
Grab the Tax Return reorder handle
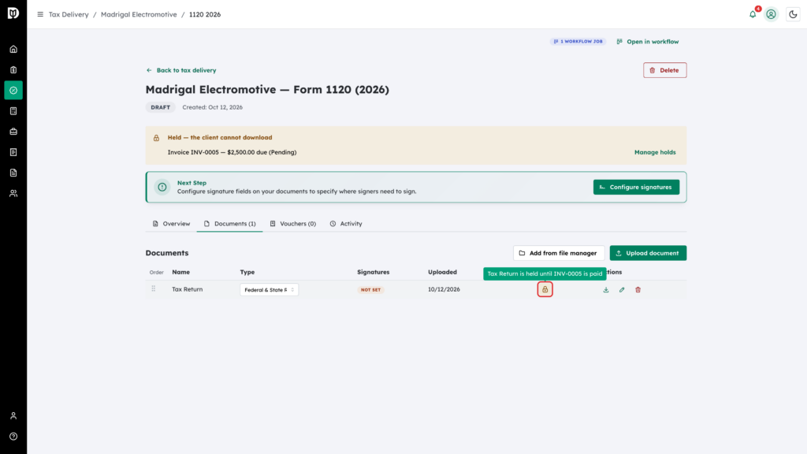pos(154,288)
